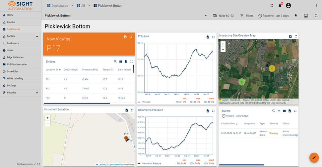
Task: Maximize the Pressure chart
Action: pyautogui.click(x=213, y=37)
